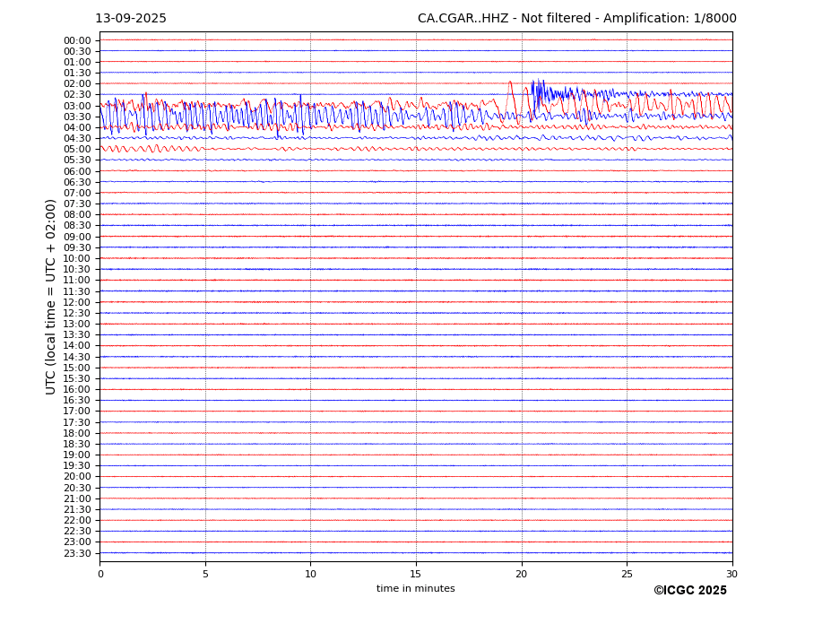Click the 00:00 time row label
Image resolution: width=831 pixels, height=624 pixels.
[x=77, y=41]
